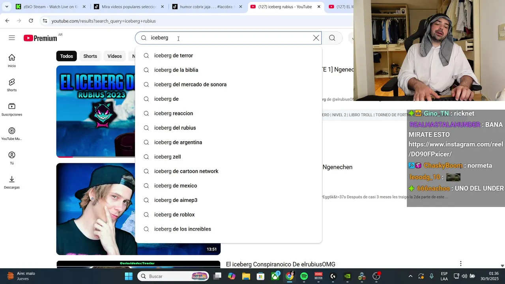Choose suggestion iceberg de los increibles
This screenshot has height=284, width=505.
(x=228, y=229)
